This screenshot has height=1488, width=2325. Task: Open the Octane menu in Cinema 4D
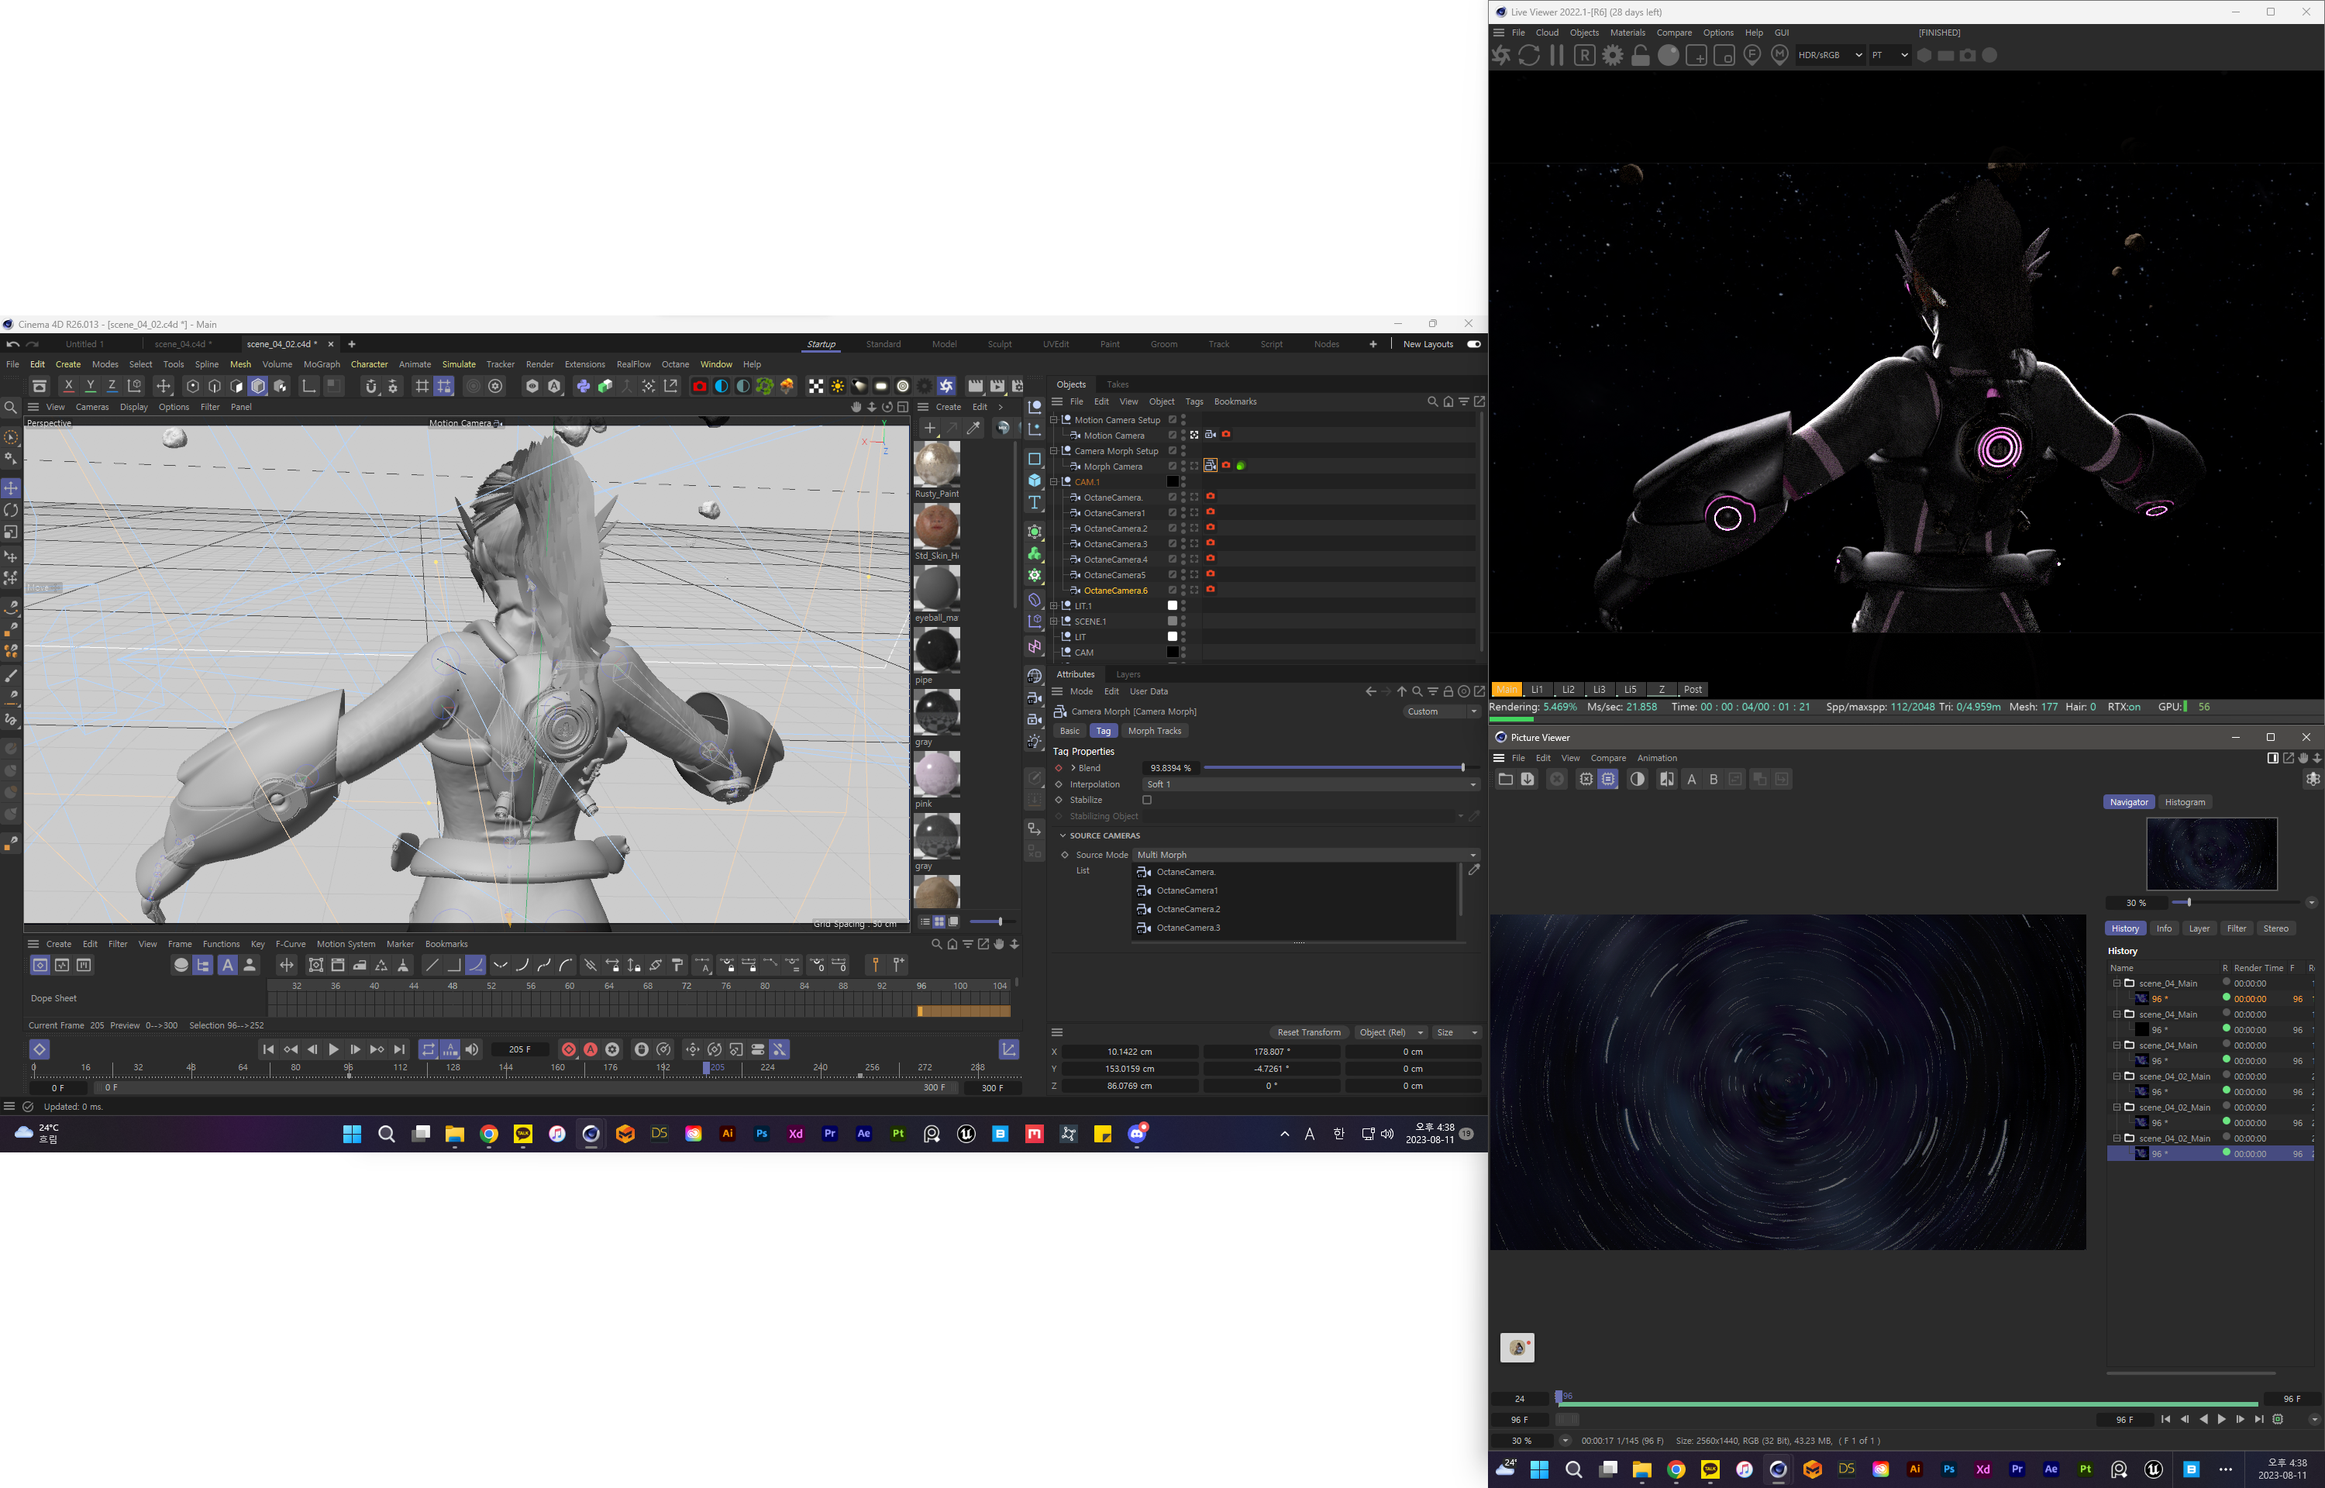(x=675, y=364)
